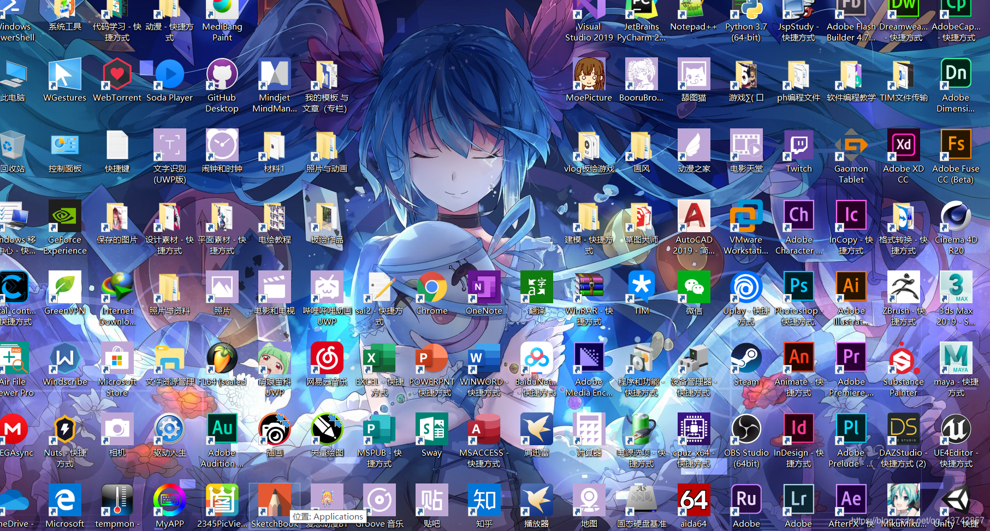Select the Substance Painter icon
Image resolution: width=990 pixels, height=531 pixels.
pyautogui.click(x=903, y=358)
